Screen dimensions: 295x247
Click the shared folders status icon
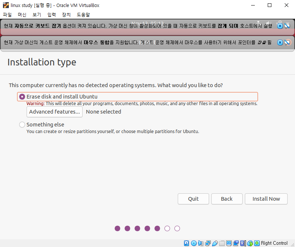point(222,243)
